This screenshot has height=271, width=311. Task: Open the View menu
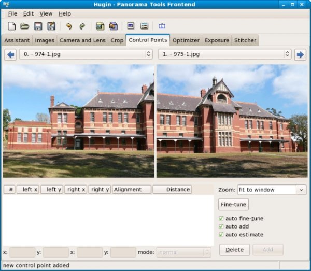pyautogui.click(x=46, y=13)
